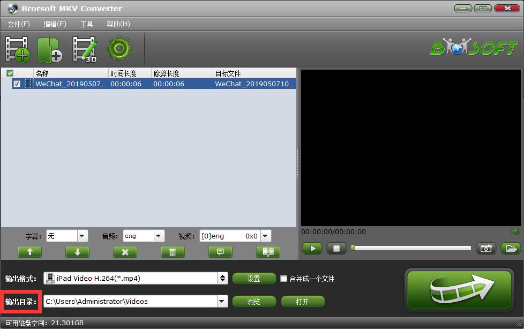
Task: Open the output format dropdown
Action: point(223,278)
